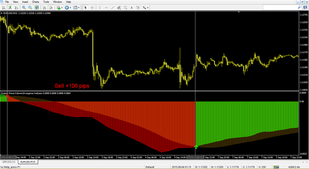Viewport: 309px width, 169px height.
Task: Click the triangle beside EURUSD,M15 title
Action: [2, 13]
